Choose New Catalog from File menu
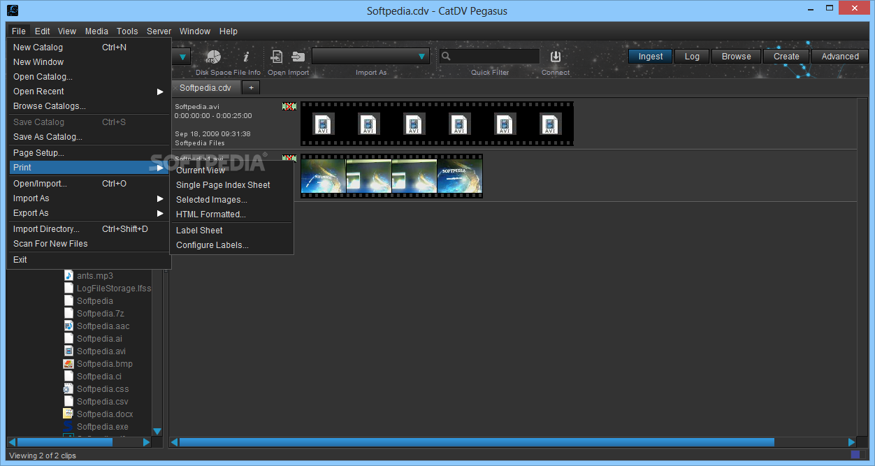This screenshot has width=875, height=466. [89, 48]
